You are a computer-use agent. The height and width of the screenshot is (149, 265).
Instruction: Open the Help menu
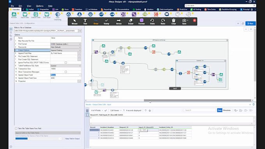click(x=50, y=6)
